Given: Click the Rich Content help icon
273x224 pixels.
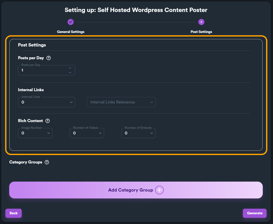Looking at the screenshot, I should click(x=48, y=121).
